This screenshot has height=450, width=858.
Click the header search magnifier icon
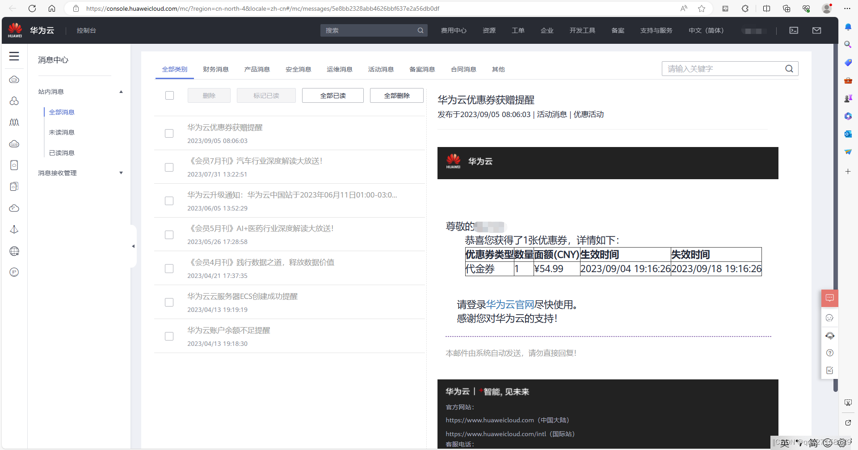pos(421,30)
